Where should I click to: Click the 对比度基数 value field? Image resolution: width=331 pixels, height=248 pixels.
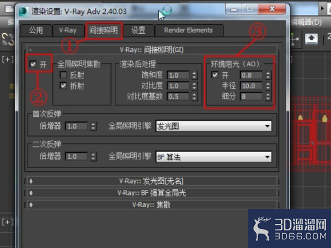(x=178, y=96)
